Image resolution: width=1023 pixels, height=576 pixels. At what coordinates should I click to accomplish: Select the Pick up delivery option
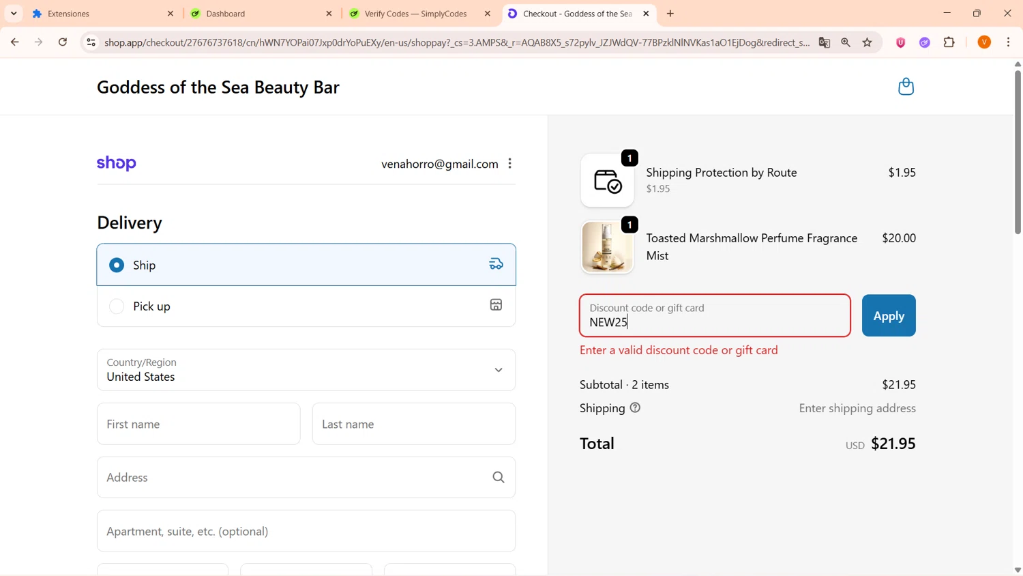(117, 306)
